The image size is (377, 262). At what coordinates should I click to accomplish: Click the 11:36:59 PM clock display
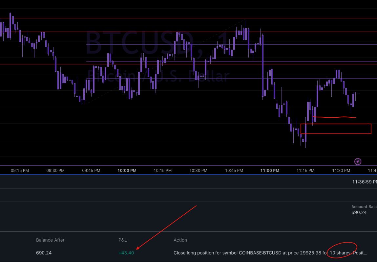364,181
